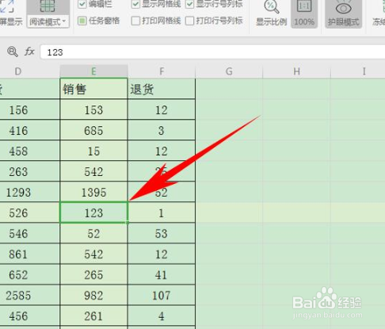The width and height of the screenshot is (385, 329).
Task: Select the cell containing 153
Action: (93, 109)
